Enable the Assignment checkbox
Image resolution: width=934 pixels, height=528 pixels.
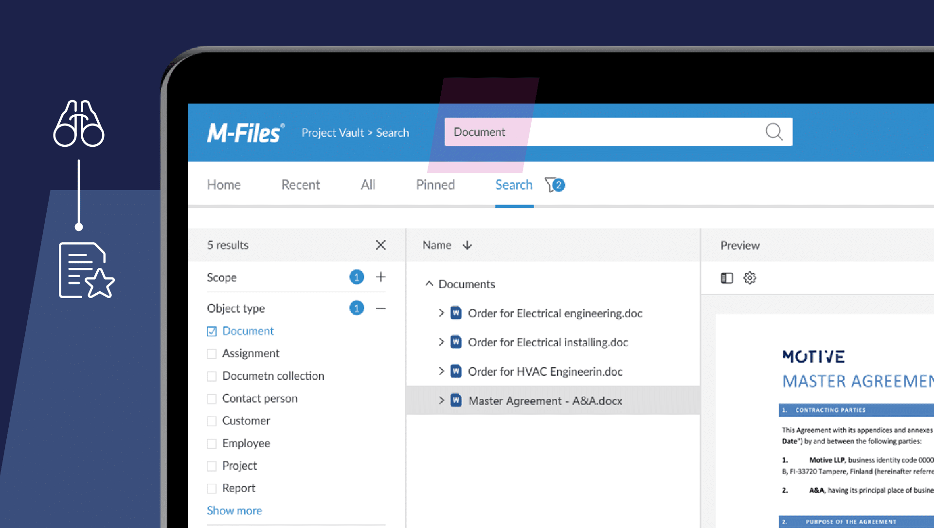tap(212, 353)
